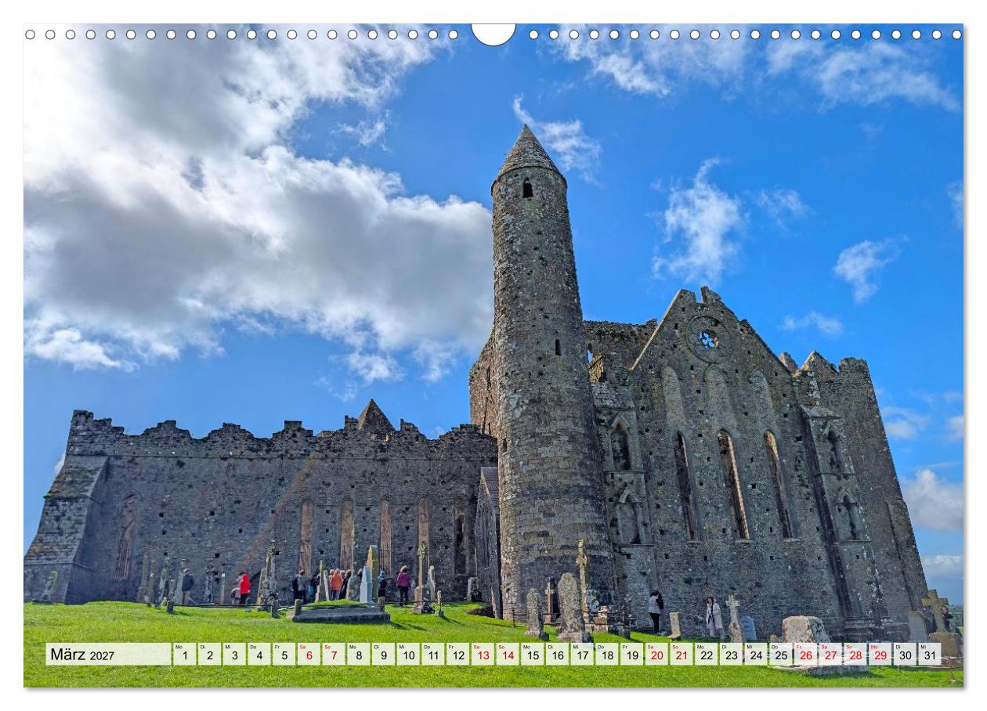987x711 pixels.
Task: Select red Saturday 13 cell
Action: click(x=483, y=655)
